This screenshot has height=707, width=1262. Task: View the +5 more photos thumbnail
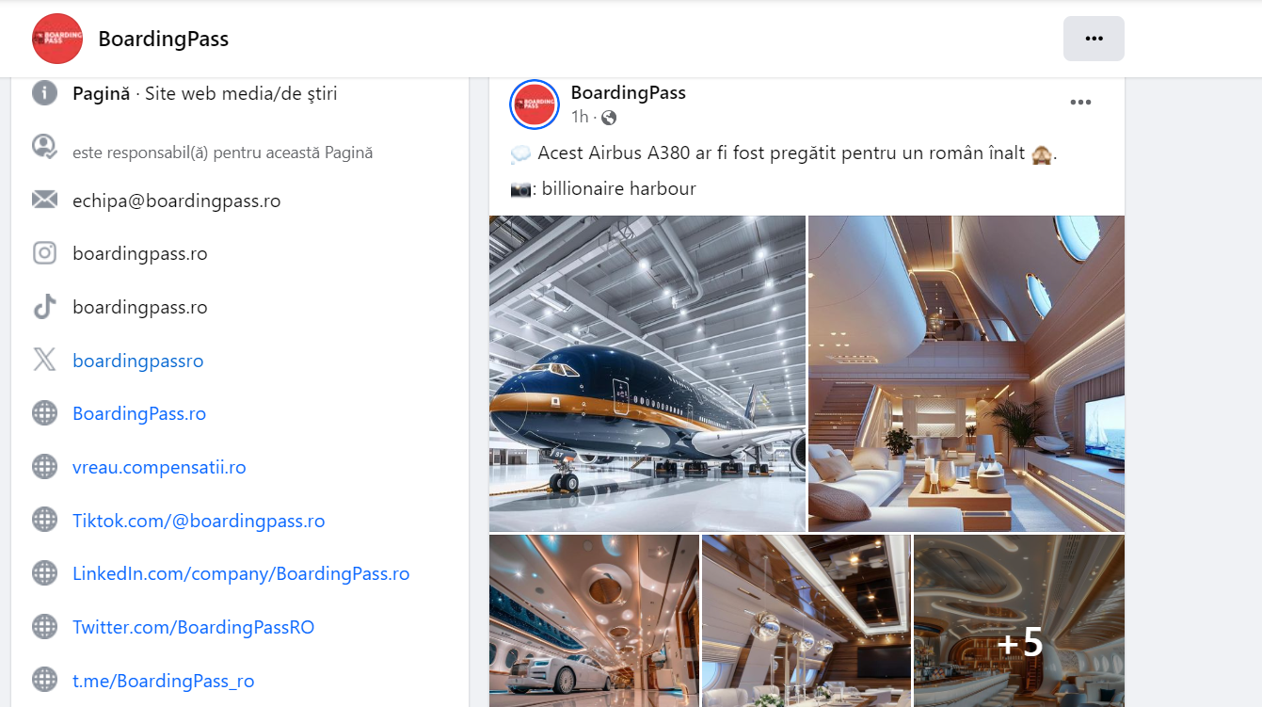click(1019, 621)
